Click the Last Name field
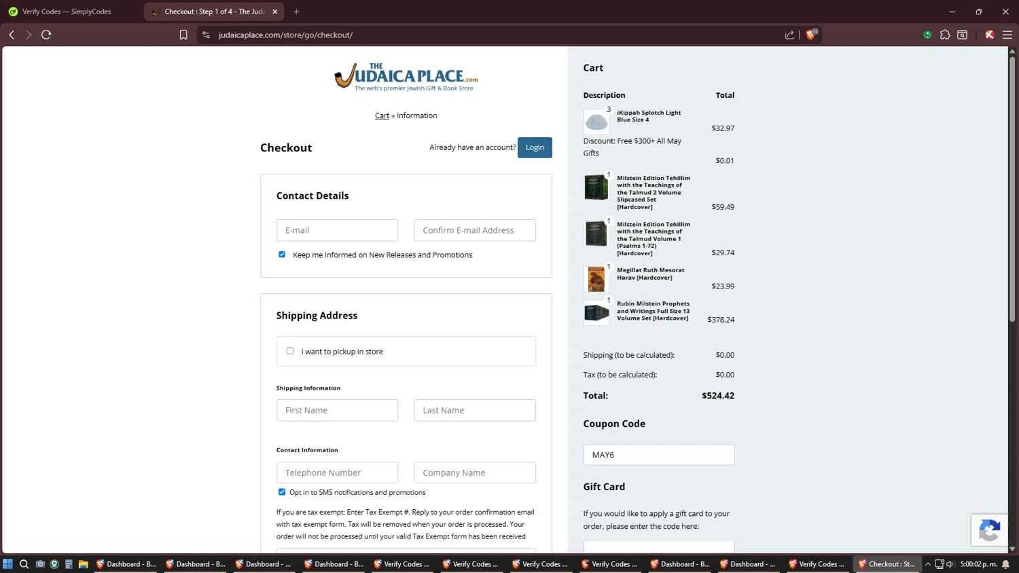This screenshot has height=573, width=1019. [475, 410]
